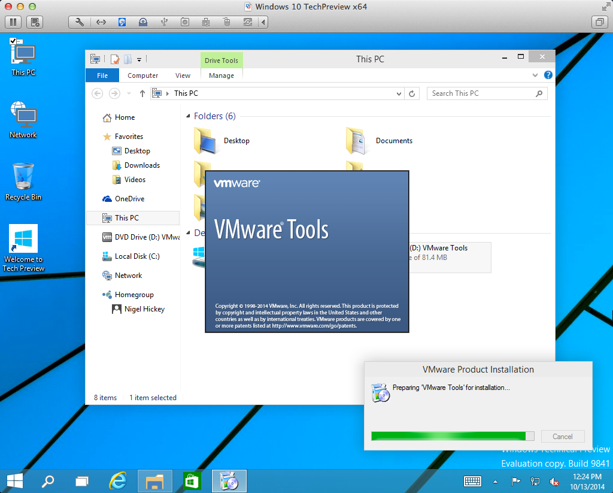Image resolution: width=613 pixels, height=493 pixels.
Task: Open recent locations dropdown arrow
Action: click(x=129, y=93)
